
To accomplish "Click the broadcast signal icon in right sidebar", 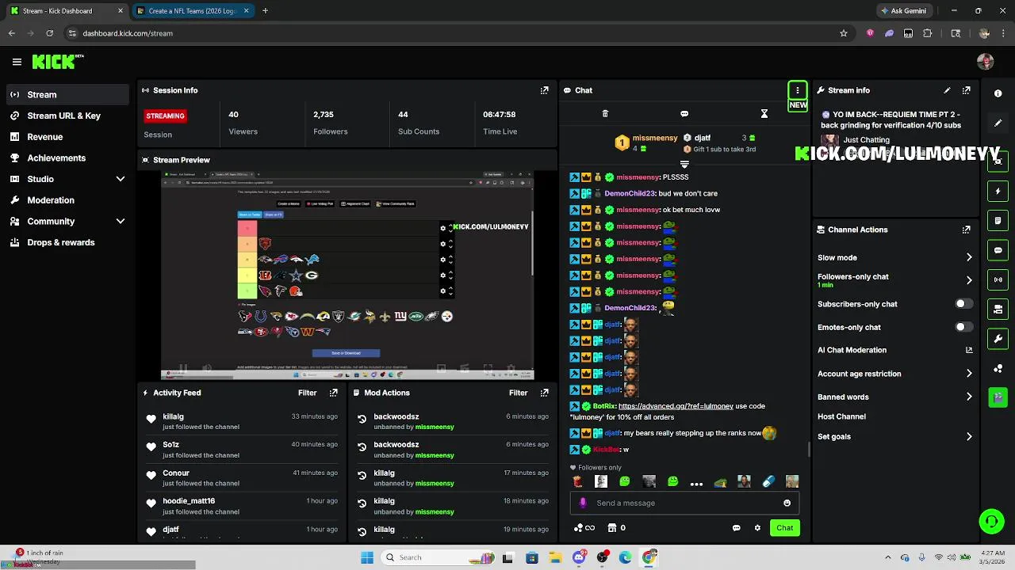I will point(998,279).
